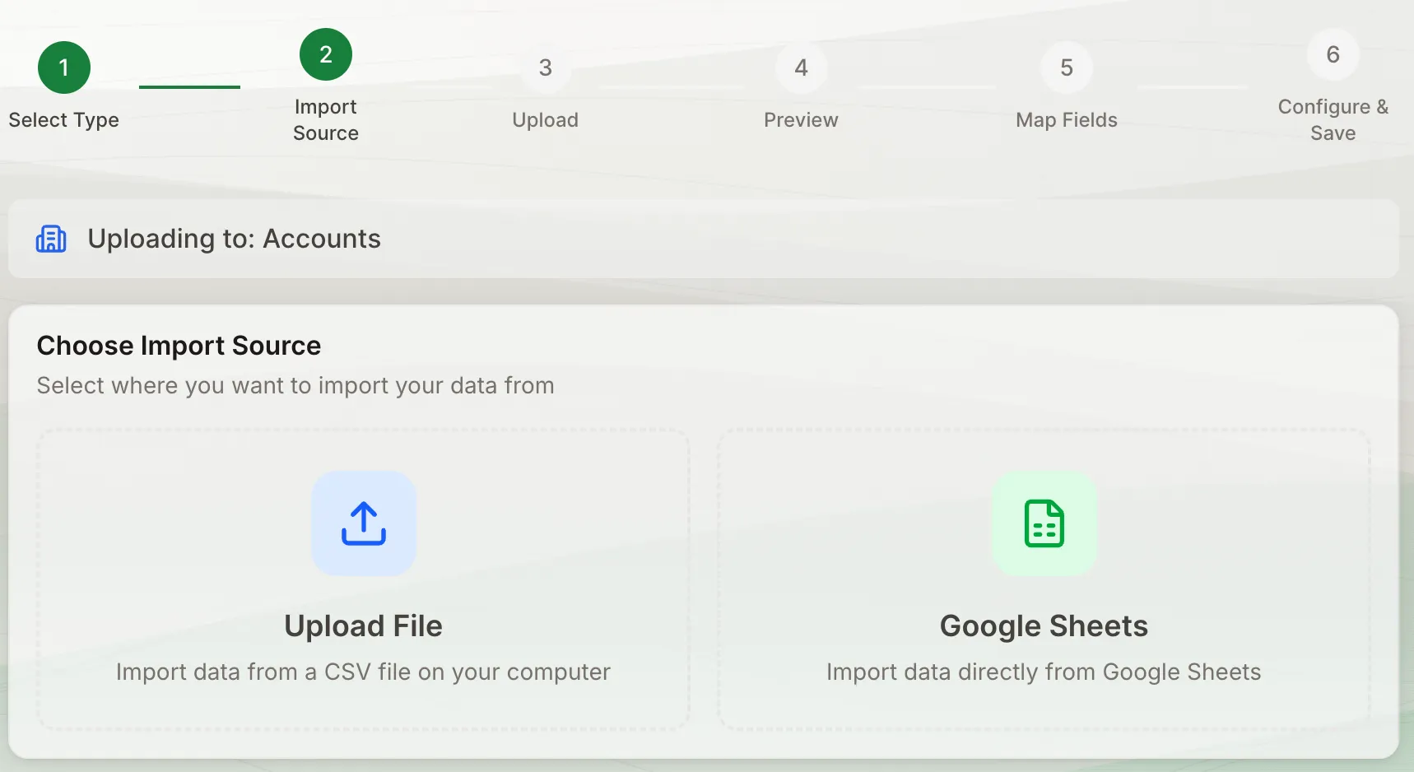Click the Preview step label
Viewport: 1414px width, 772px height.
[801, 119]
